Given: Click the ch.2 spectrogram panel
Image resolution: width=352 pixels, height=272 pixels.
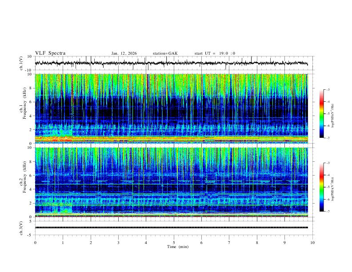Looking at the screenshot, I should [171, 182].
